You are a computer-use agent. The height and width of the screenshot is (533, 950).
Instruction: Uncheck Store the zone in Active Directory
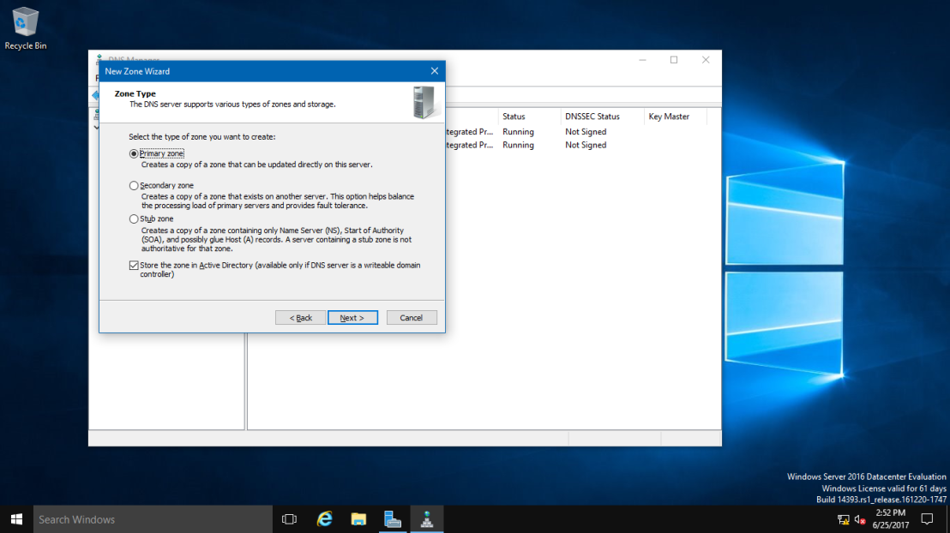pyautogui.click(x=134, y=266)
